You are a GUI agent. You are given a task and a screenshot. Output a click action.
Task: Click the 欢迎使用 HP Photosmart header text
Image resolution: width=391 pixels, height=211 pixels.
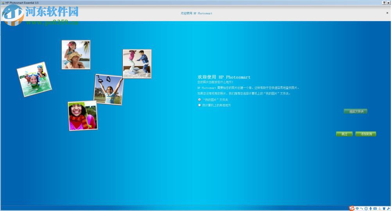(x=197, y=13)
